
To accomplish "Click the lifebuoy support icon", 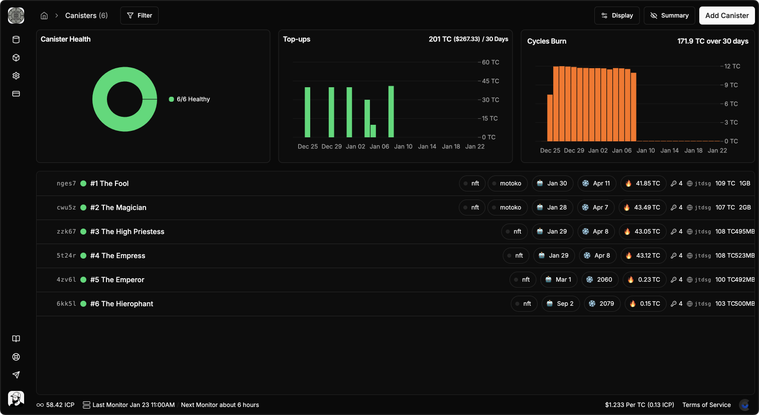I will (16, 357).
